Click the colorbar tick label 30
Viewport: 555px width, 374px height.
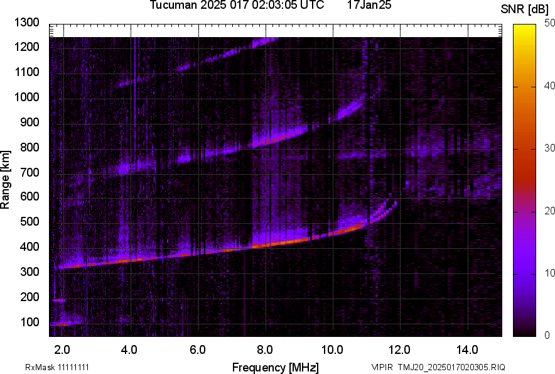click(x=550, y=148)
